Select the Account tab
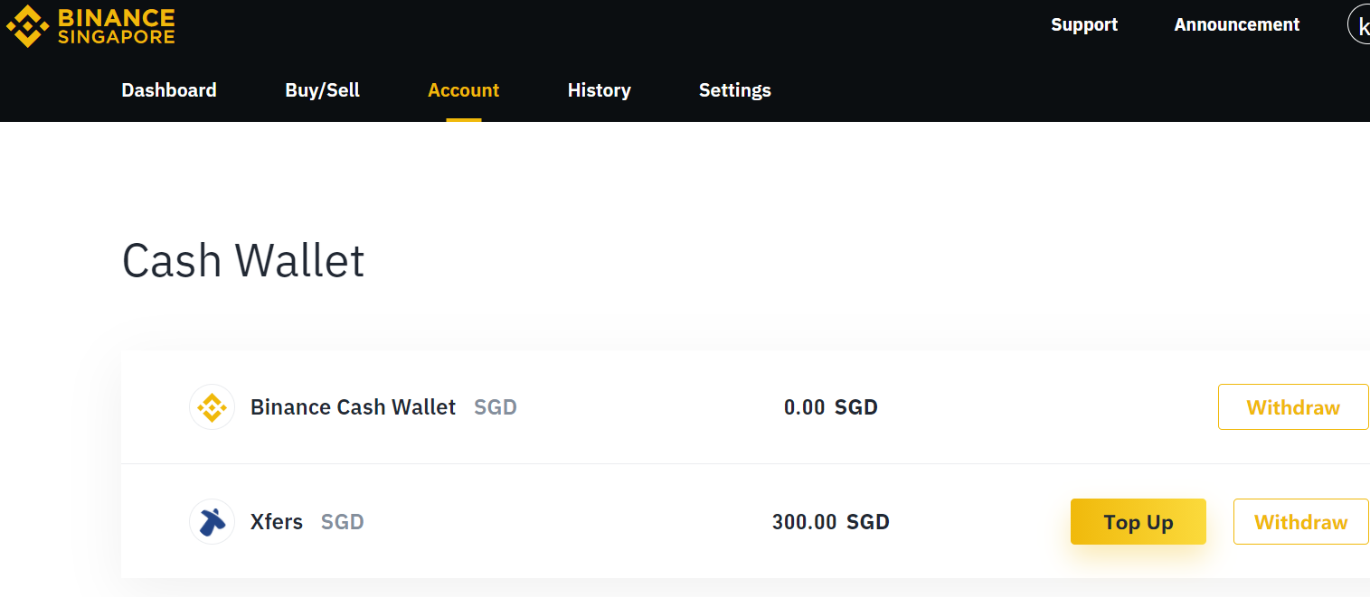The height and width of the screenshot is (597, 1370). point(464,90)
